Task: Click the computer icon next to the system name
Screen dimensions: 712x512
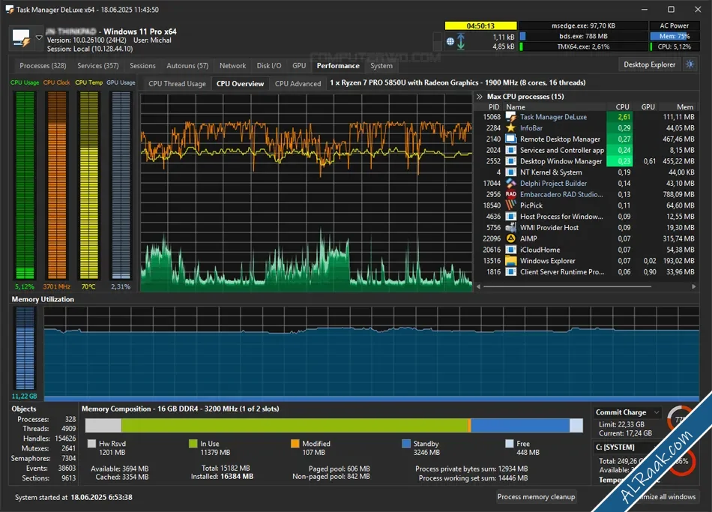Action: click(21, 39)
